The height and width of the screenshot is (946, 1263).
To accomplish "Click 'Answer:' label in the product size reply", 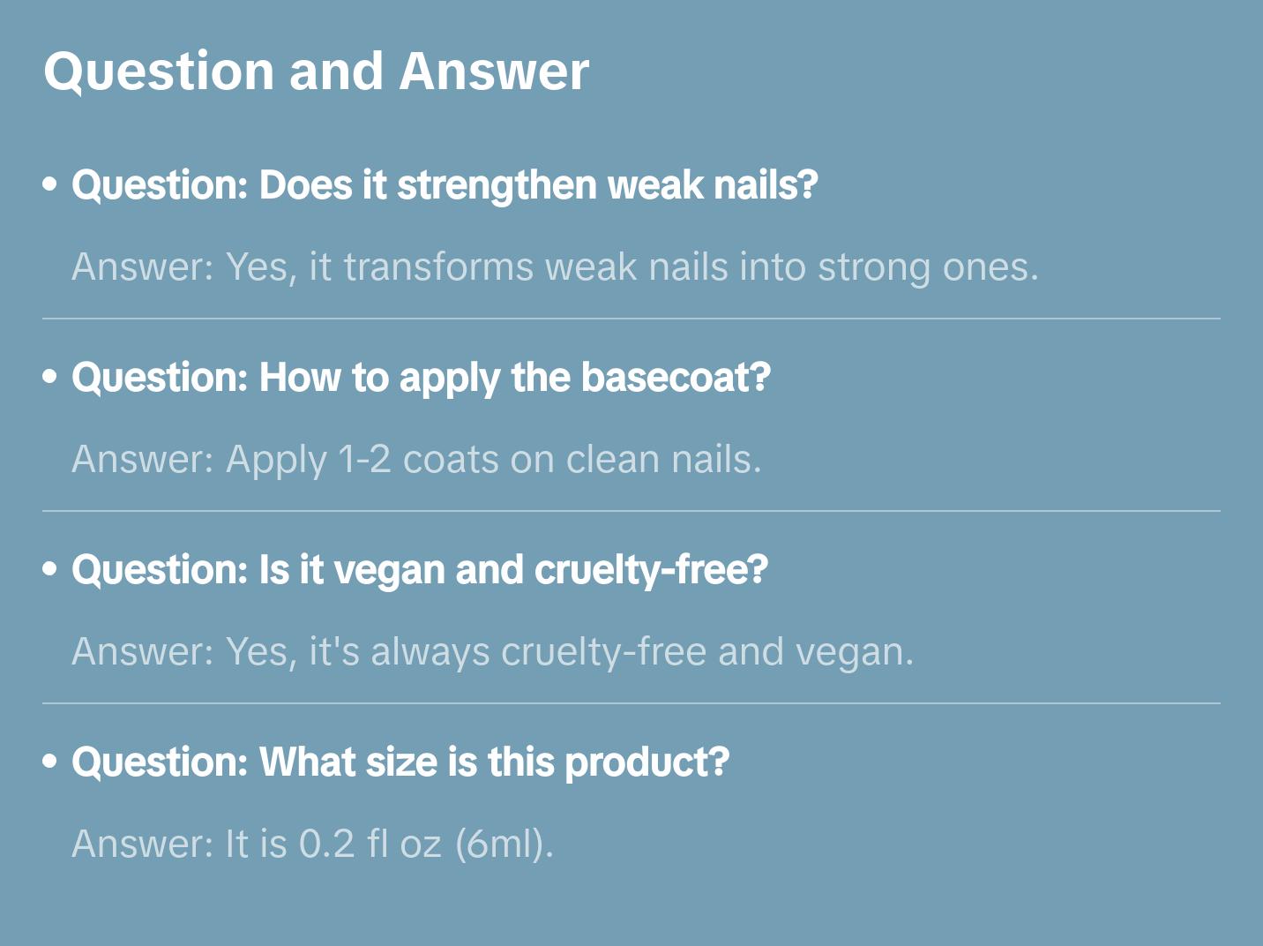I will pyautogui.click(x=142, y=845).
